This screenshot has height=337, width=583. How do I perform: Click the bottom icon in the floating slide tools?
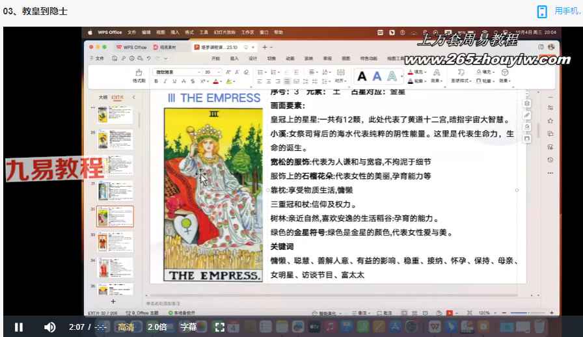coord(527,139)
